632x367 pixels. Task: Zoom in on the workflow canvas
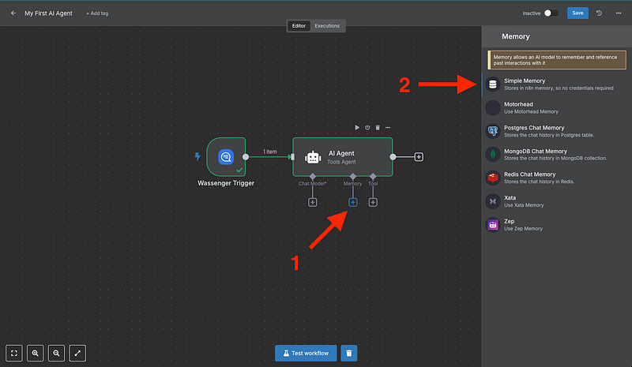[36, 353]
